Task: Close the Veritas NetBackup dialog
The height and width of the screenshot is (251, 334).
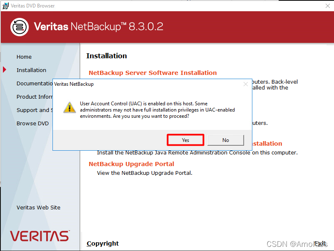Action: pyautogui.click(x=246, y=84)
